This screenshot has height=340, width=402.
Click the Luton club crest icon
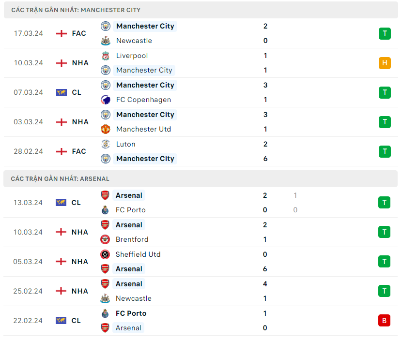(106, 144)
